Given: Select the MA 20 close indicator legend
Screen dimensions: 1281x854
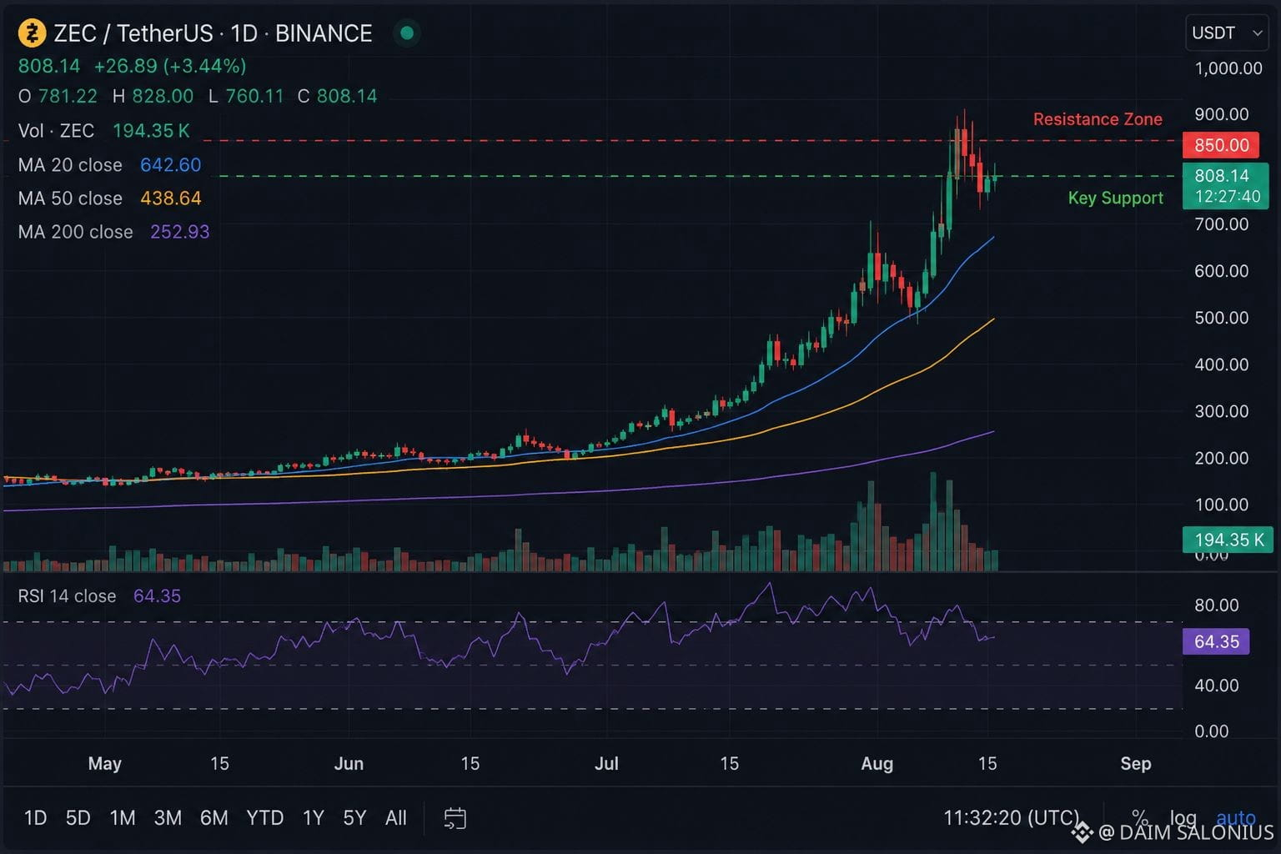Looking at the screenshot, I should click(x=70, y=165).
